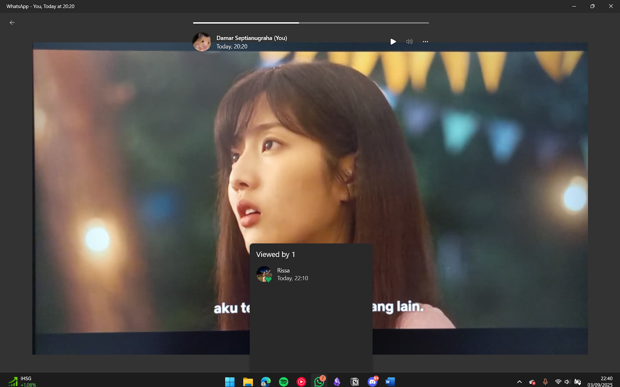Open Obsidian purple taskbar icon

point(337,382)
